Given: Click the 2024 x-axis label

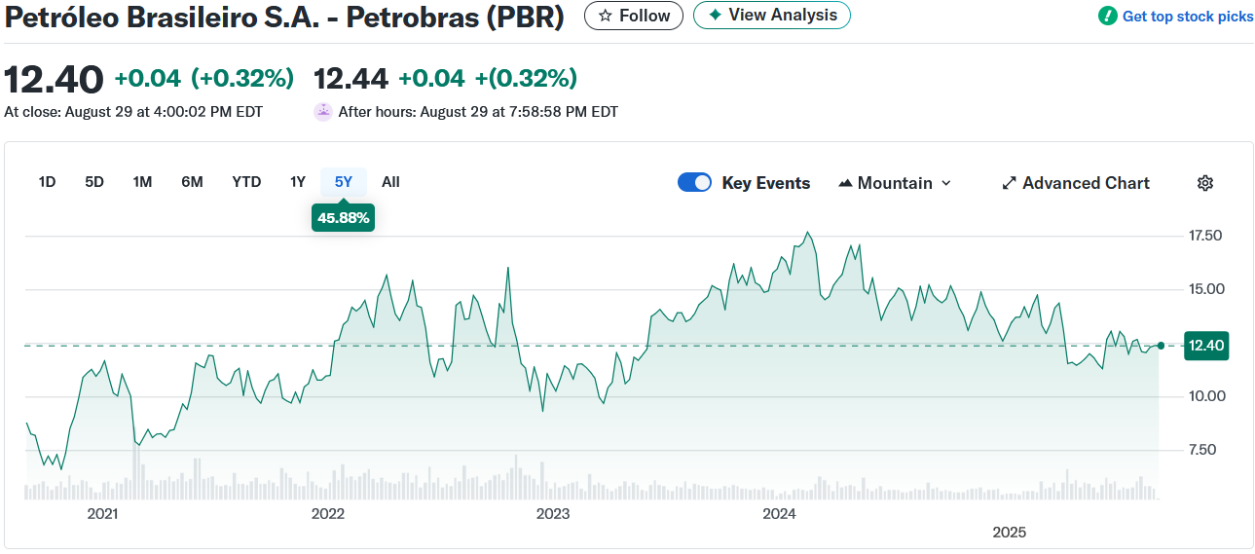Looking at the screenshot, I should point(779,513).
